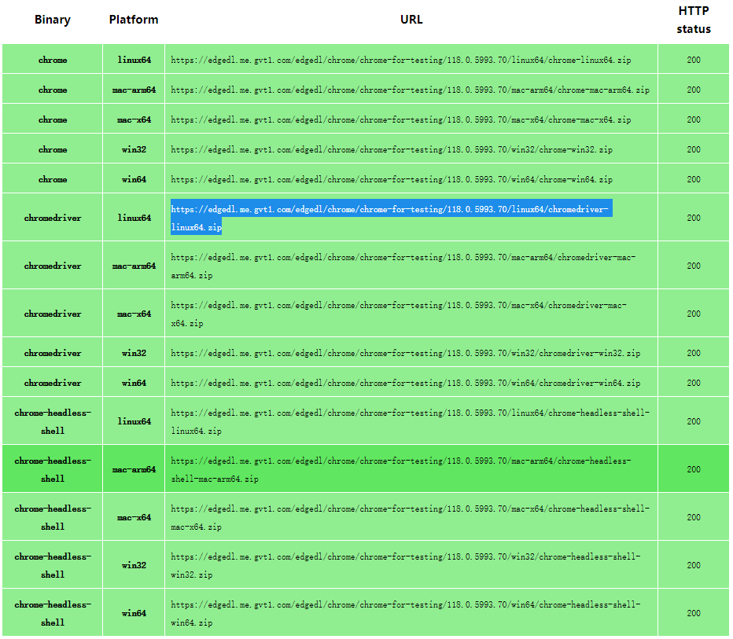Click the highlighted chromedriver linux64 URL
The width and height of the screenshot is (733, 639).
392,218
